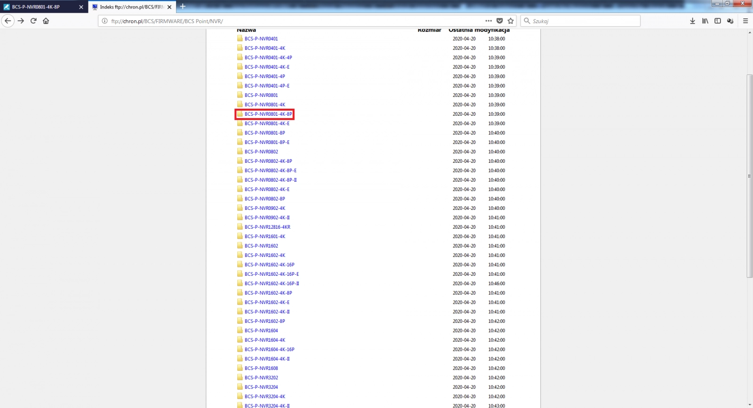
Task: Open the BCS-P-NVR0802-4K-8P-E folder link
Action: pos(271,170)
